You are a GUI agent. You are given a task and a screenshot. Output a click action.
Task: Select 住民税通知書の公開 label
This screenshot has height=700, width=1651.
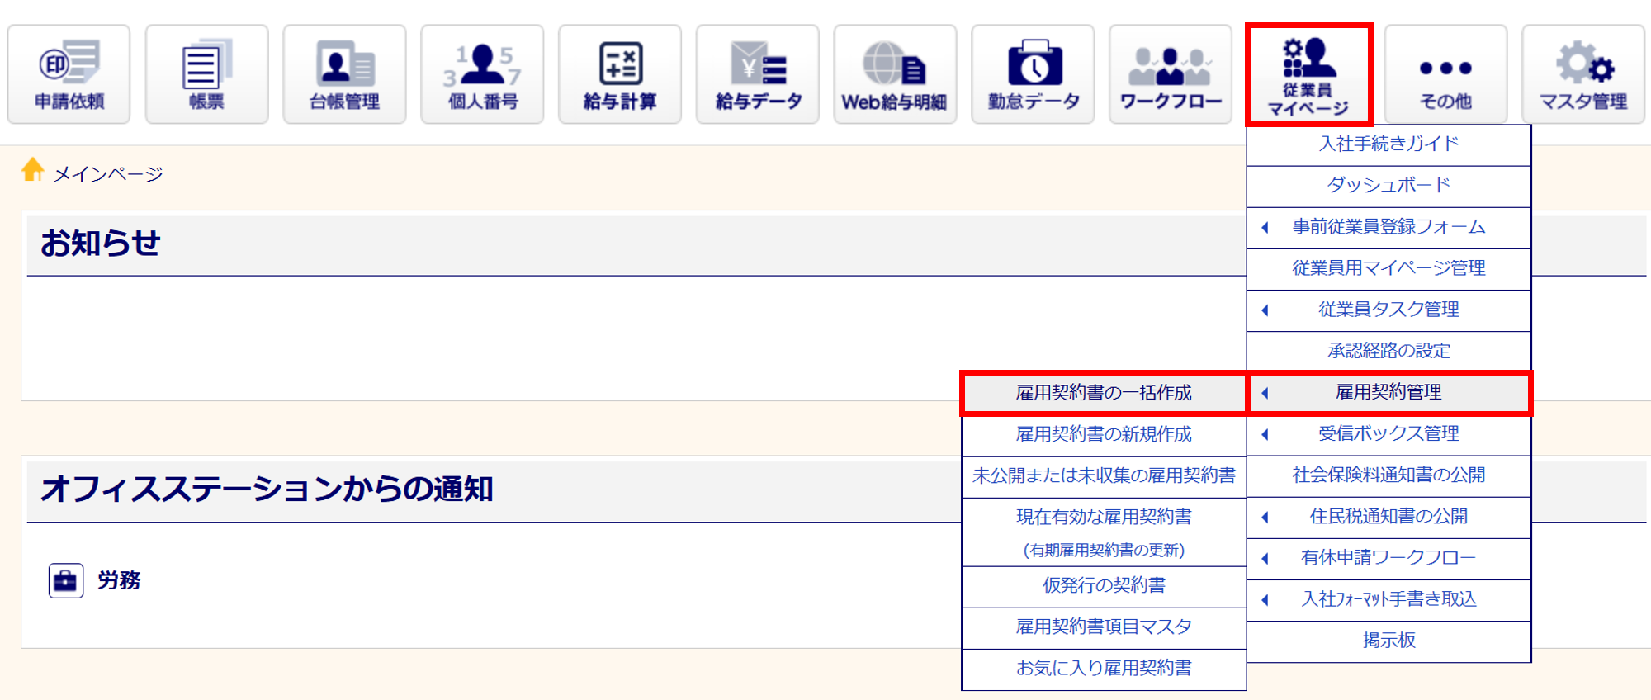click(x=1388, y=518)
